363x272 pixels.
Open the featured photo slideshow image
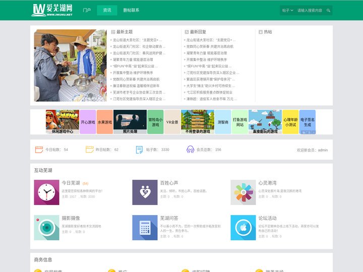(x=70, y=65)
